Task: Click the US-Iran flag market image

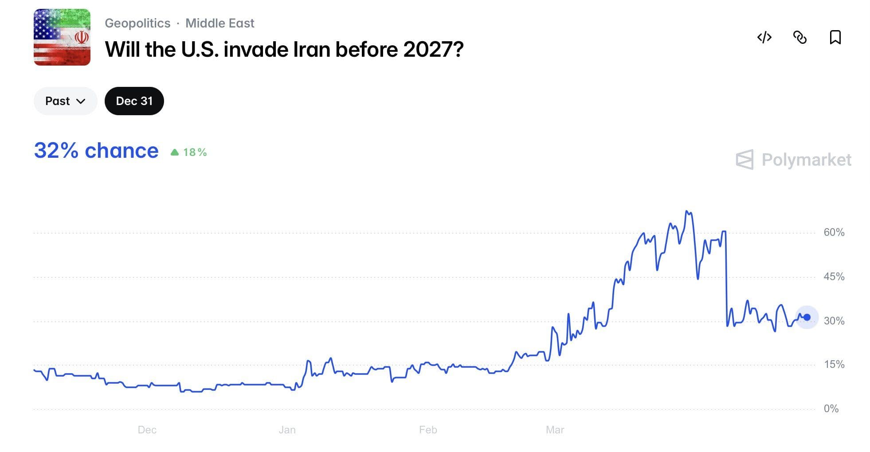Action: point(62,37)
